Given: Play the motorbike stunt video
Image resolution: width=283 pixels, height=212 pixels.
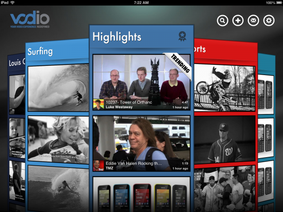Looking at the screenshot, I should click(x=225, y=87).
